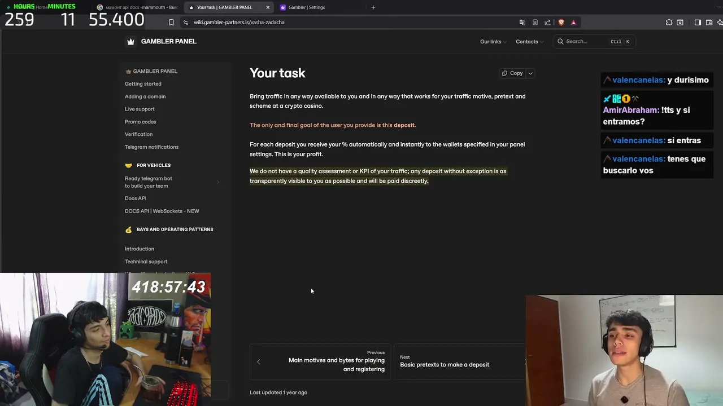The height and width of the screenshot is (406, 723).
Task: Click the 'Last updated 1 year ago' text
Action: click(x=278, y=392)
